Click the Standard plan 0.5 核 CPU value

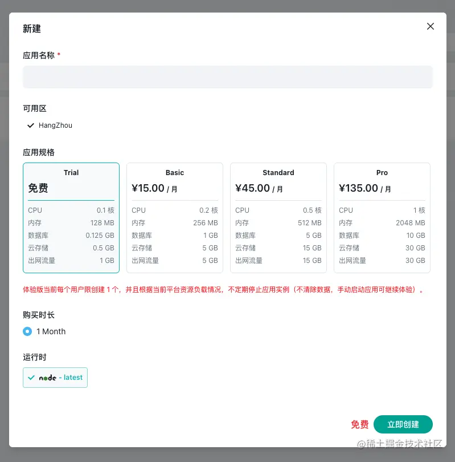[x=312, y=210]
